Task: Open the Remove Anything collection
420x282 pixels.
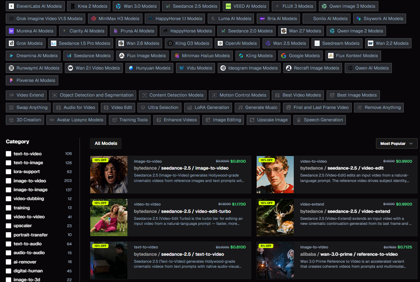Action: 379,107
